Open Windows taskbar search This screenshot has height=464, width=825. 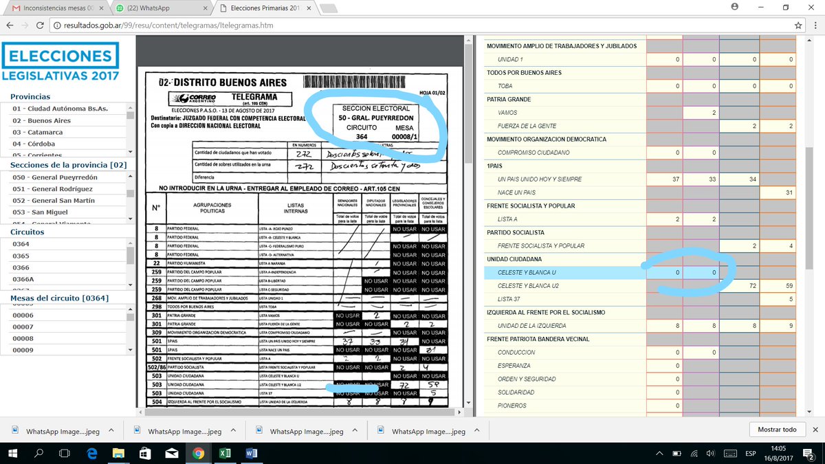(x=39, y=453)
